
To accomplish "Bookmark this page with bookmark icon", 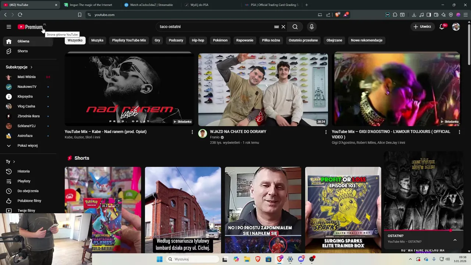I will tap(79, 15).
